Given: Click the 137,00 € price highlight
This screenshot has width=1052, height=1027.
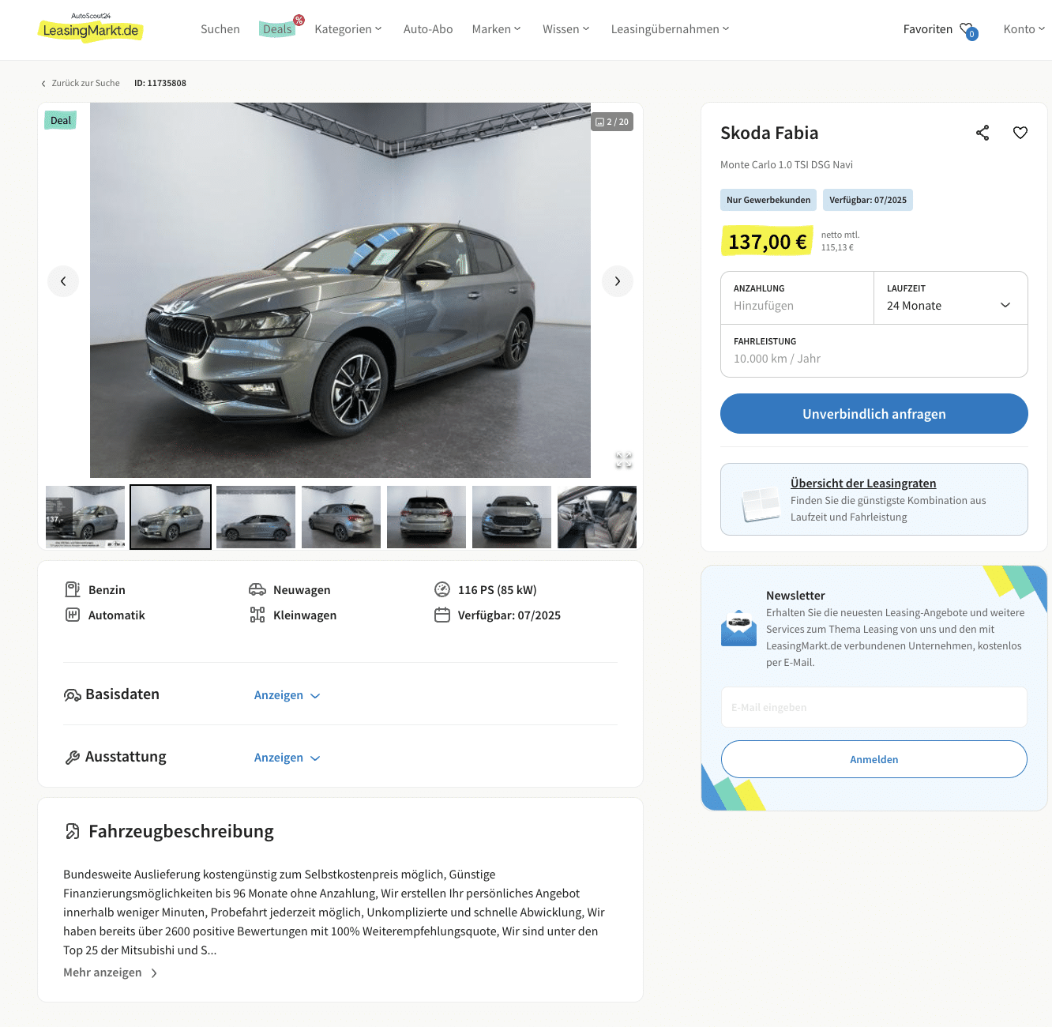Looking at the screenshot, I should (x=767, y=241).
